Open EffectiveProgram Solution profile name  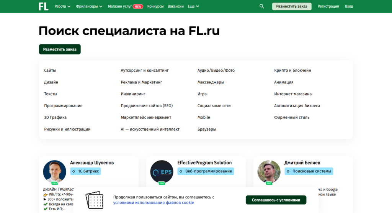204,163
